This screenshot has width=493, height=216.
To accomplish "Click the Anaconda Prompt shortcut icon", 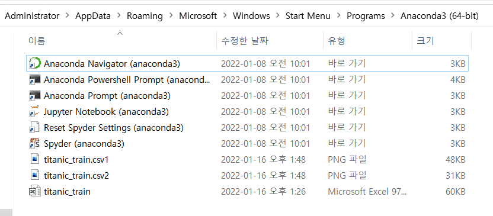I will coord(34,95).
